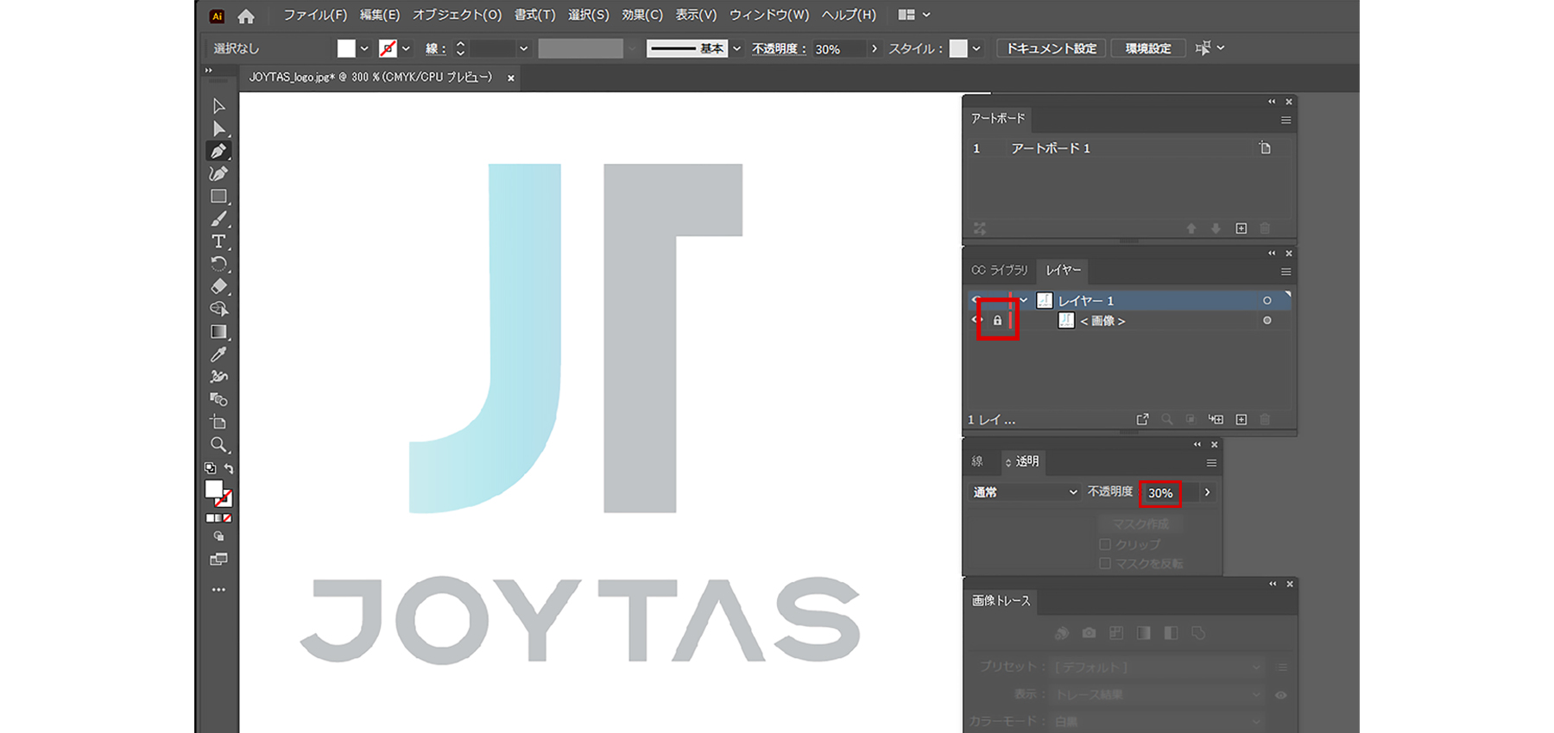Switch to the CC ライブラリ tab
Image resolution: width=1554 pixels, height=733 pixels.
tap(1000, 270)
